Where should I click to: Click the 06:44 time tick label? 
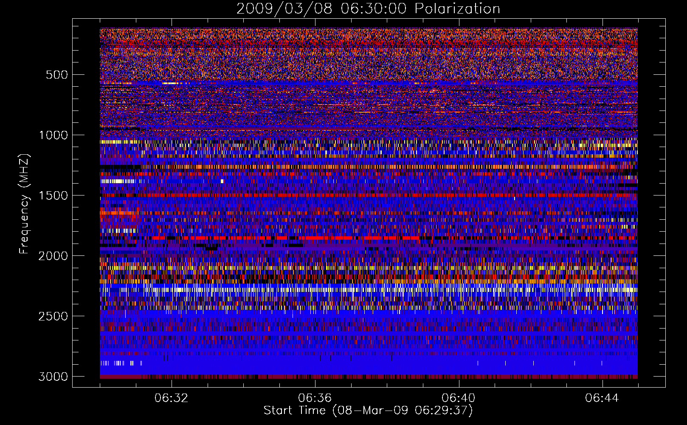602,398
